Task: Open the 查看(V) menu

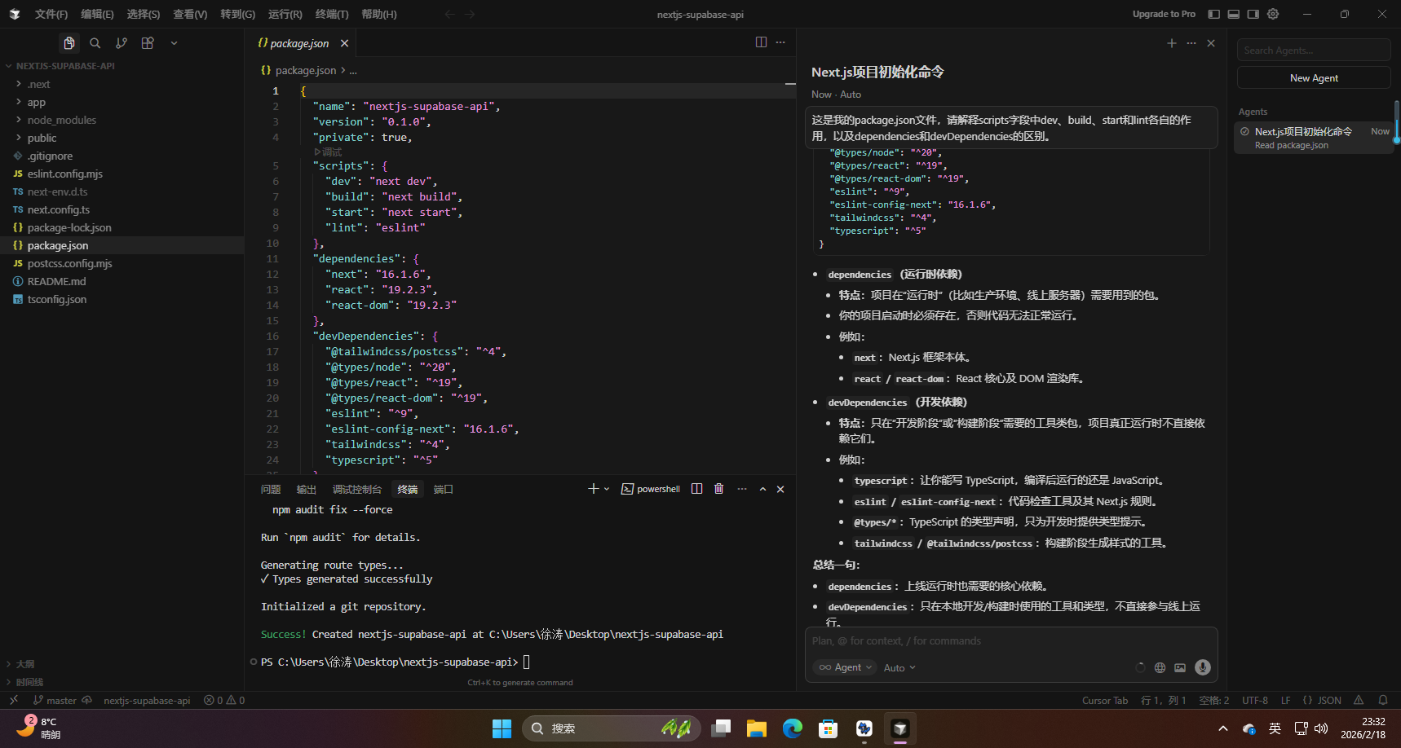Action: tap(190, 14)
